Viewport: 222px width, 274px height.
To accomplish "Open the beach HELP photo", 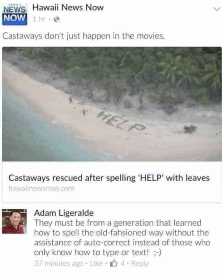I will [x=112, y=104].
